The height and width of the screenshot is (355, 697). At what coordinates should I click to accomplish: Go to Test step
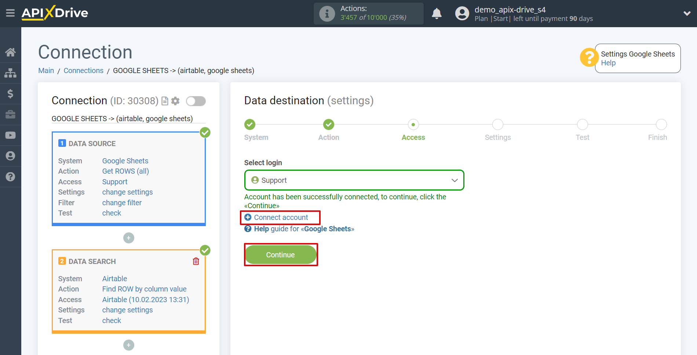(x=583, y=124)
